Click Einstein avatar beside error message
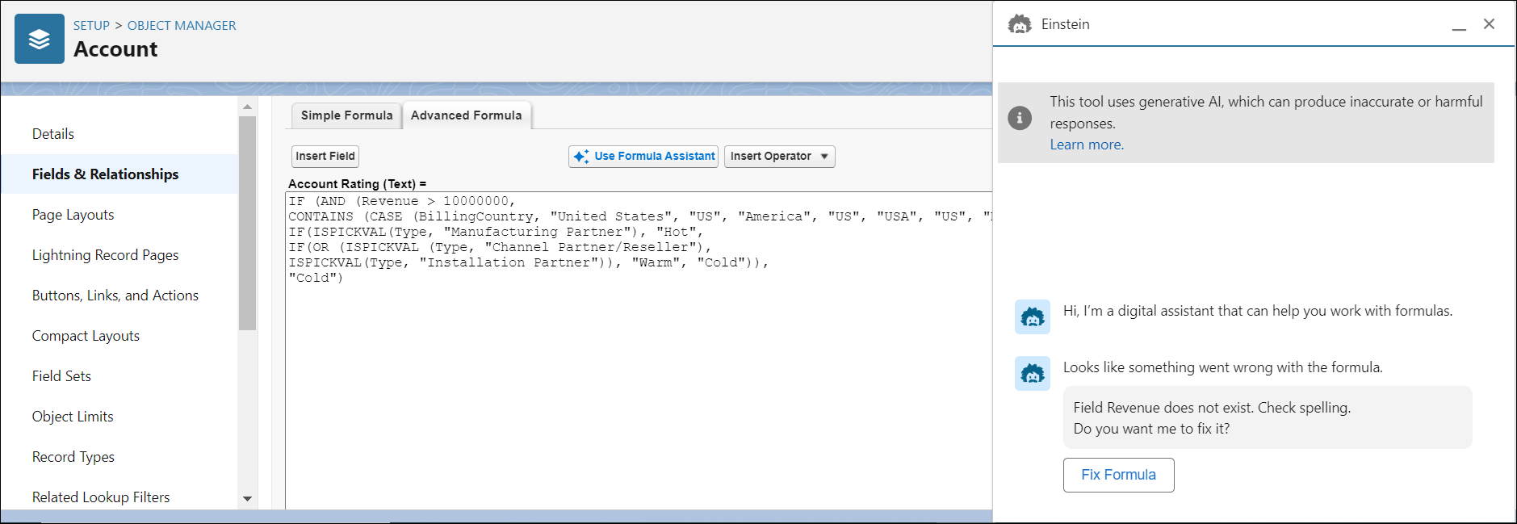This screenshot has height=524, width=1517. click(1033, 373)
